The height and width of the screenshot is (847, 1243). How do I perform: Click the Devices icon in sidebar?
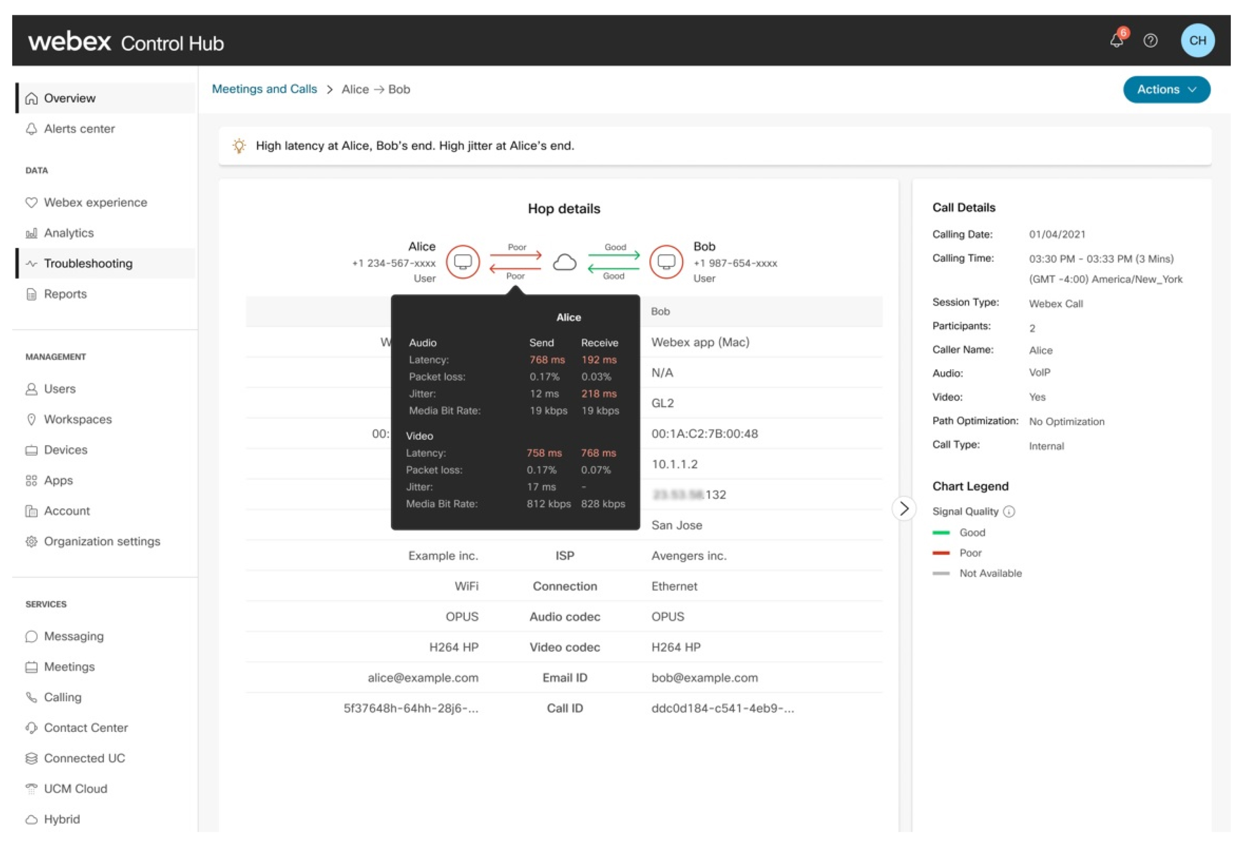coord(32,450)
